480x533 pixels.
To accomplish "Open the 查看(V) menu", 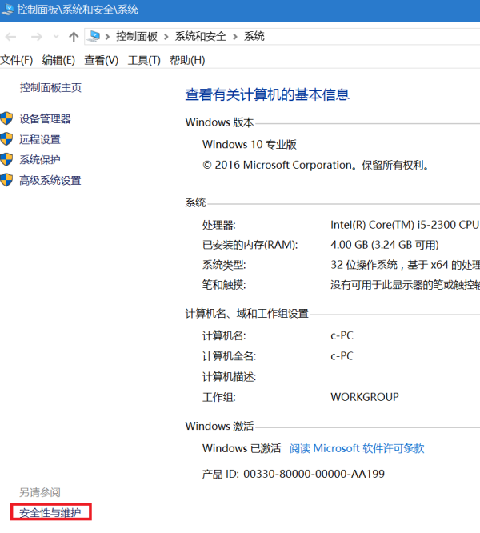I will pyautogui.click(x=101, y=60).
